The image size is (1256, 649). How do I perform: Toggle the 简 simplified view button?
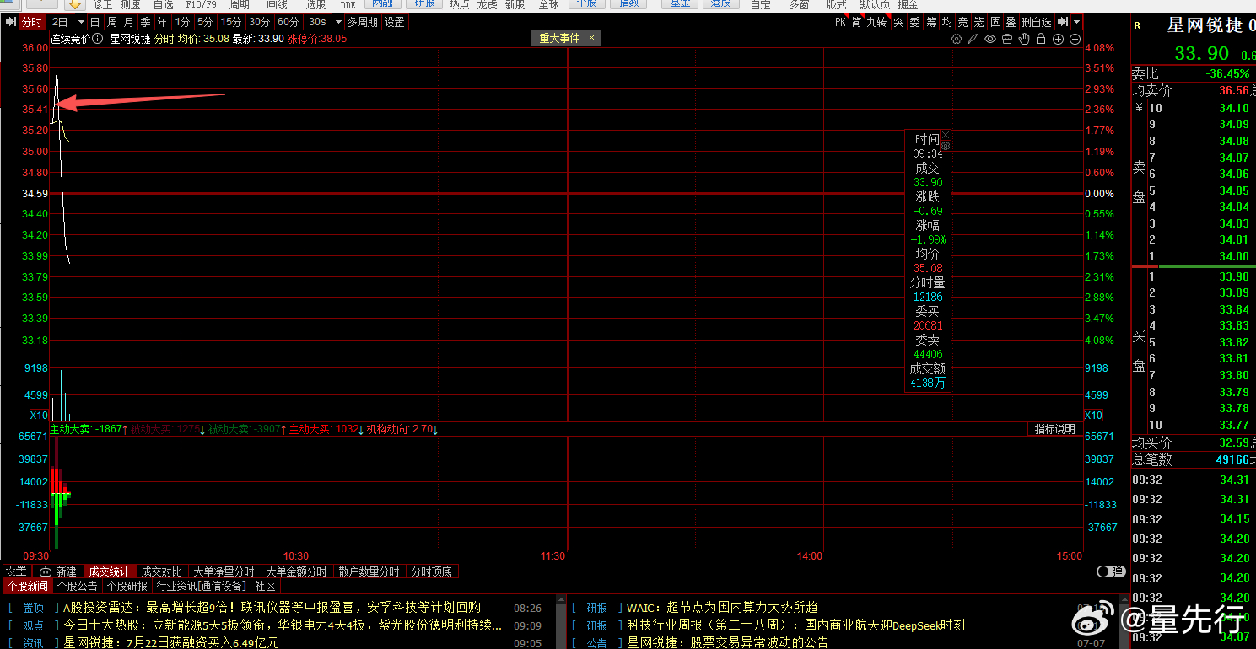pyautogui.click(x=857, y=22)
